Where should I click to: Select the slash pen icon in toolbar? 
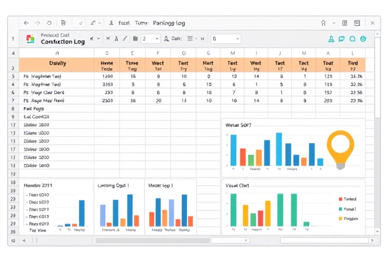pyautogui.click(x=125, y=38)
